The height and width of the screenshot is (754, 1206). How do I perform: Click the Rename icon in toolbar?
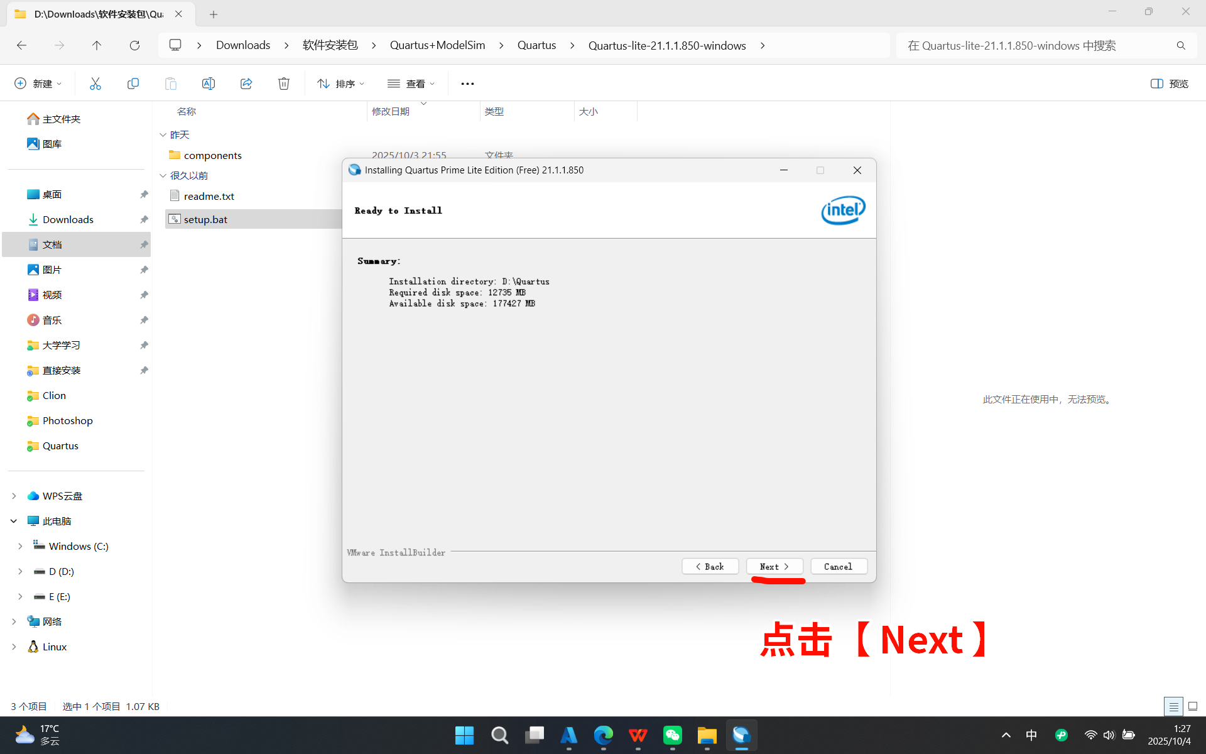[209, 84]
